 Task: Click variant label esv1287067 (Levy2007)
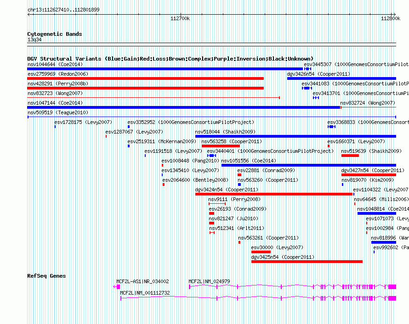(134, 132)
